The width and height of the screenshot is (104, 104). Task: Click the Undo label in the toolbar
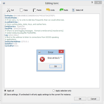coord(53,10)
